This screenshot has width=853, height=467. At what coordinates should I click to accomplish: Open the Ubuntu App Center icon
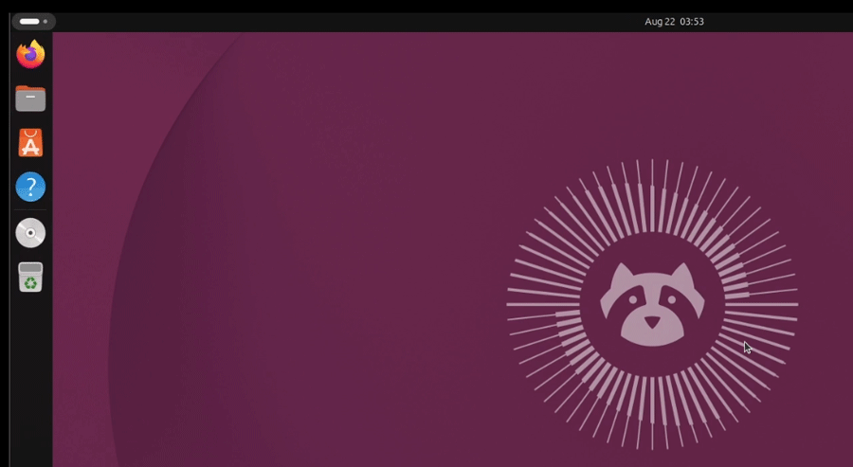(30, 143)
